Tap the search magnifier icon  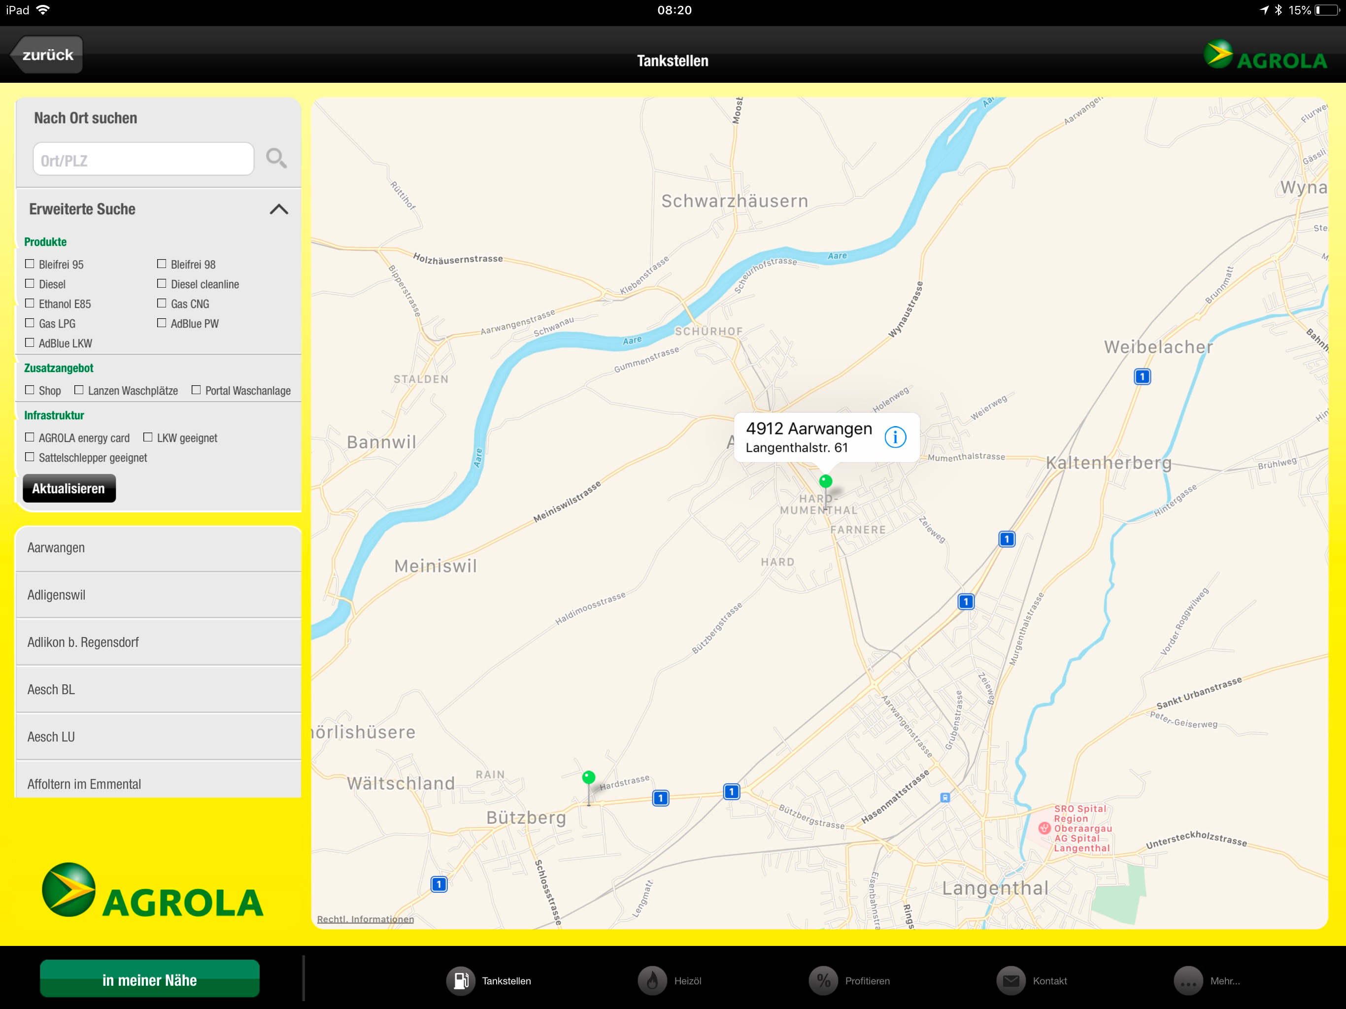276,159
